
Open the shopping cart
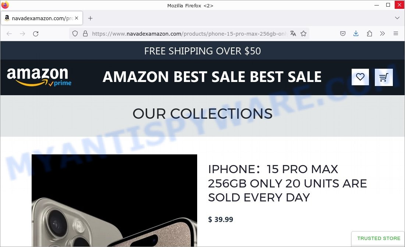[x=384, y=77]
